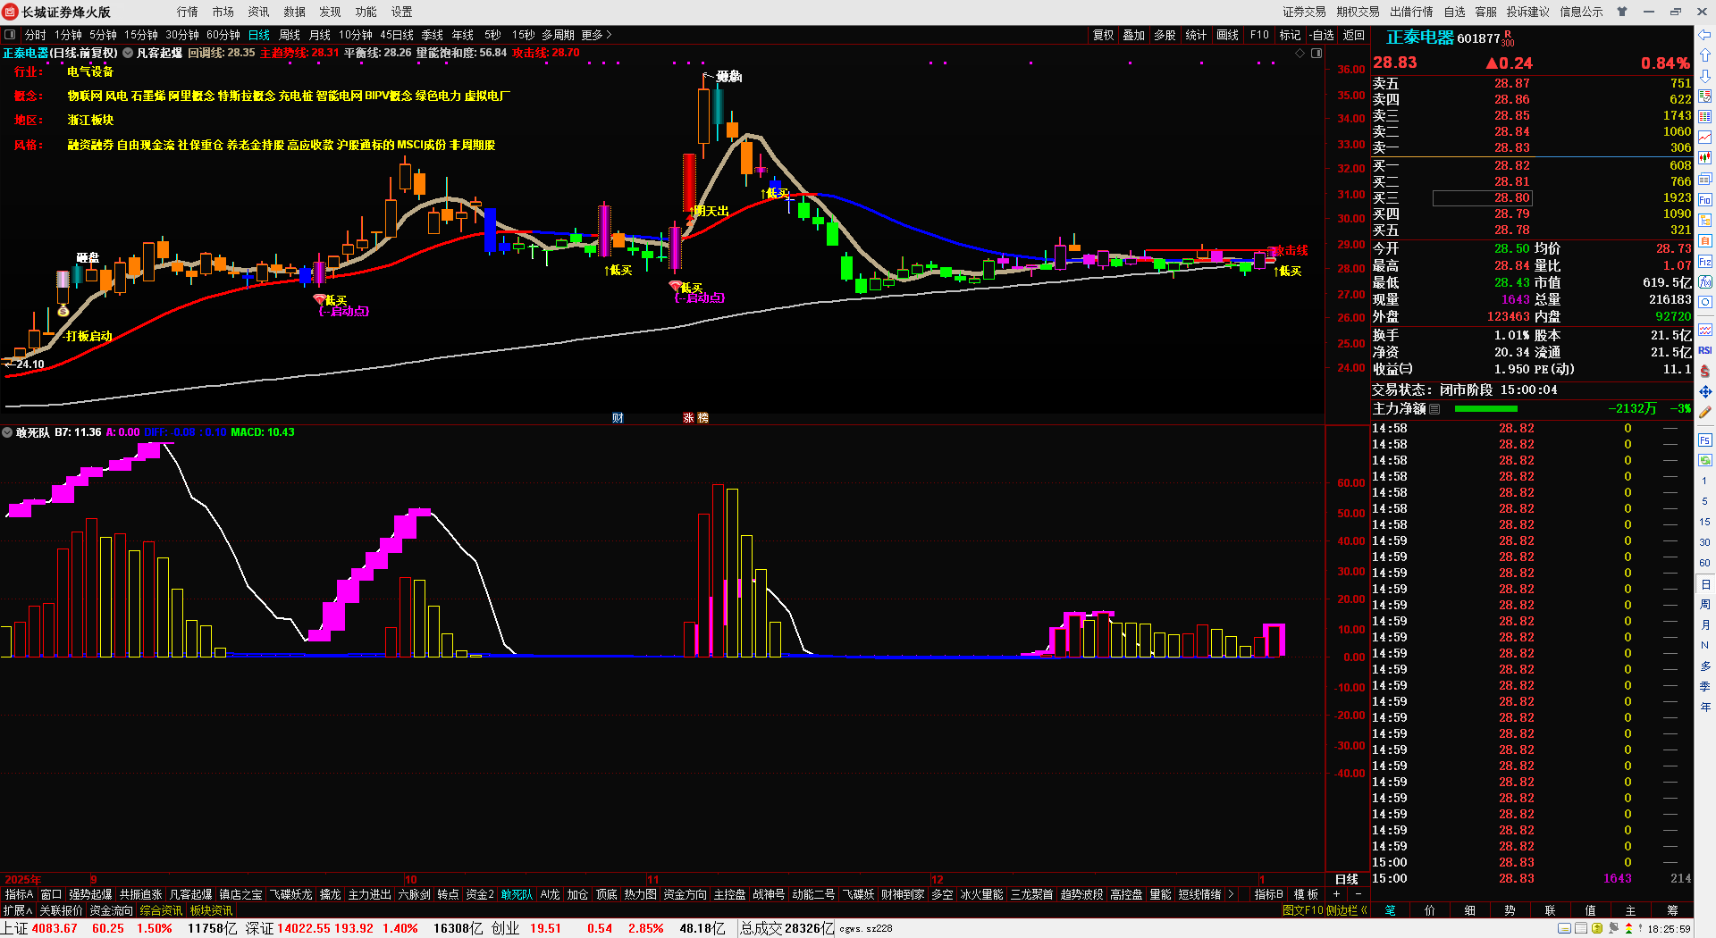Open the line chart icon in right sidebar

pos(1704,138)
